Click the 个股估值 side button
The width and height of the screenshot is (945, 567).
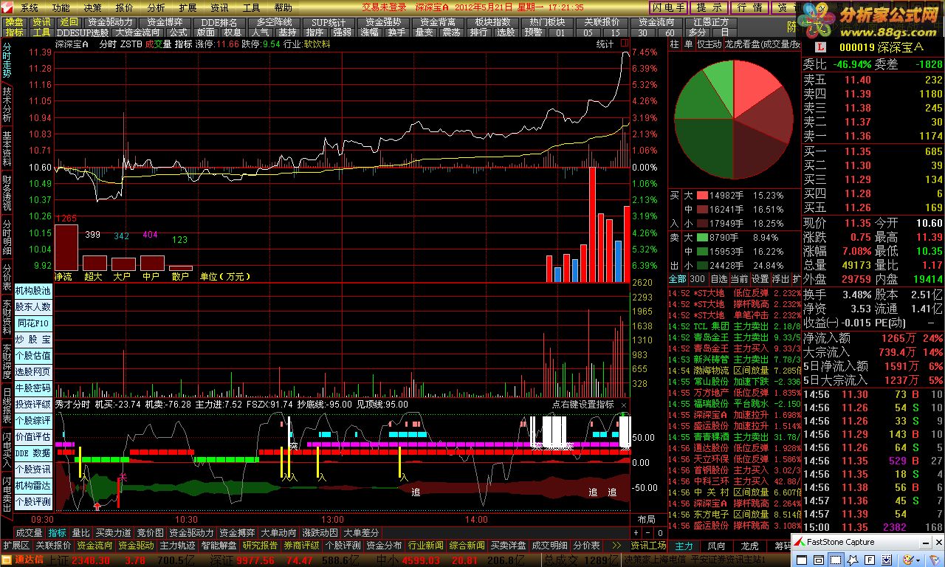[33, 356]
